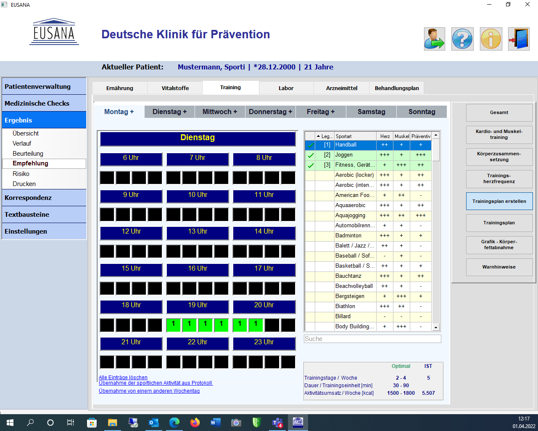Image resolution: width=538 pixels, height=431 pixels.
Task: Open File Explorer in taskbar
Action: point(112,423)
